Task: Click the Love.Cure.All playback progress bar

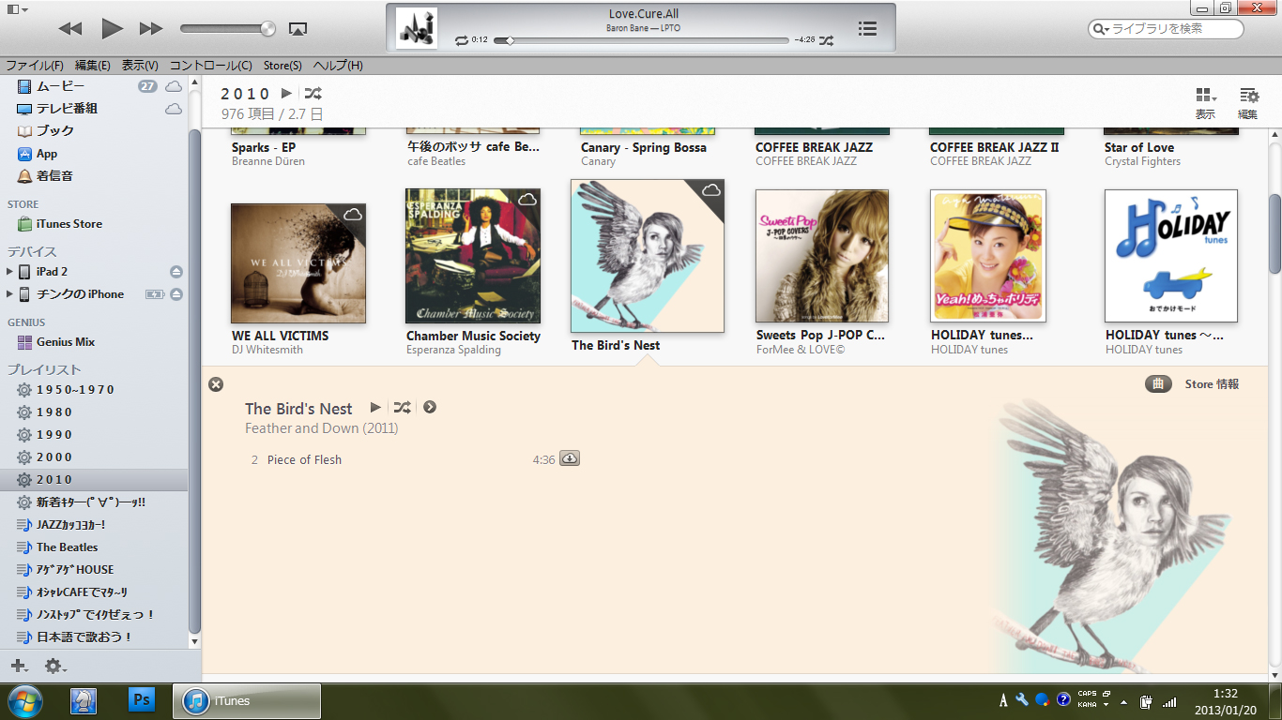Action: 641,40
